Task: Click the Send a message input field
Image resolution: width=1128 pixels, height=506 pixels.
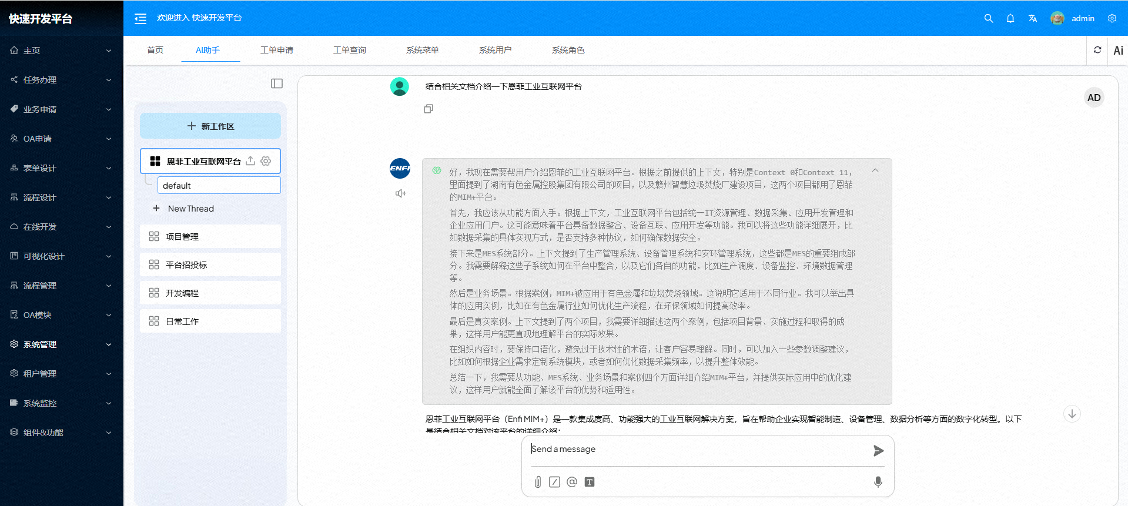Action: tap(697, 450)
